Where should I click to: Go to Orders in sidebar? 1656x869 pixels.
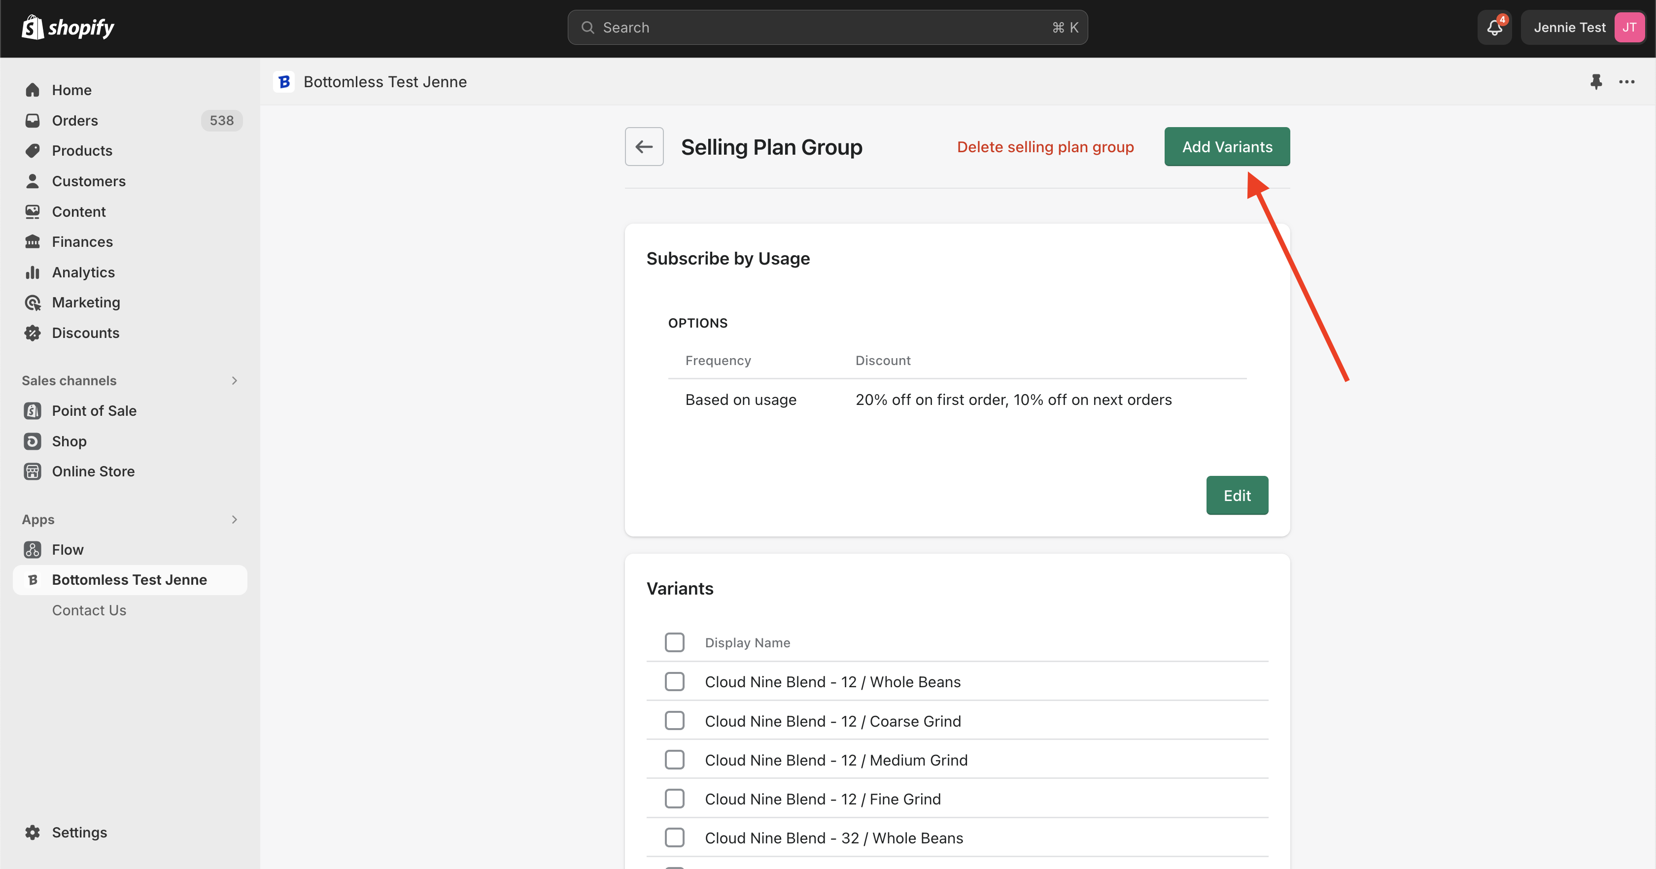pos(75,121)
